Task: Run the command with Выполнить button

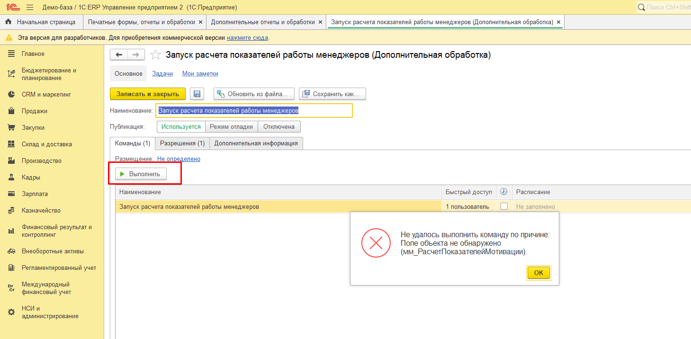Action: (141, 174)
